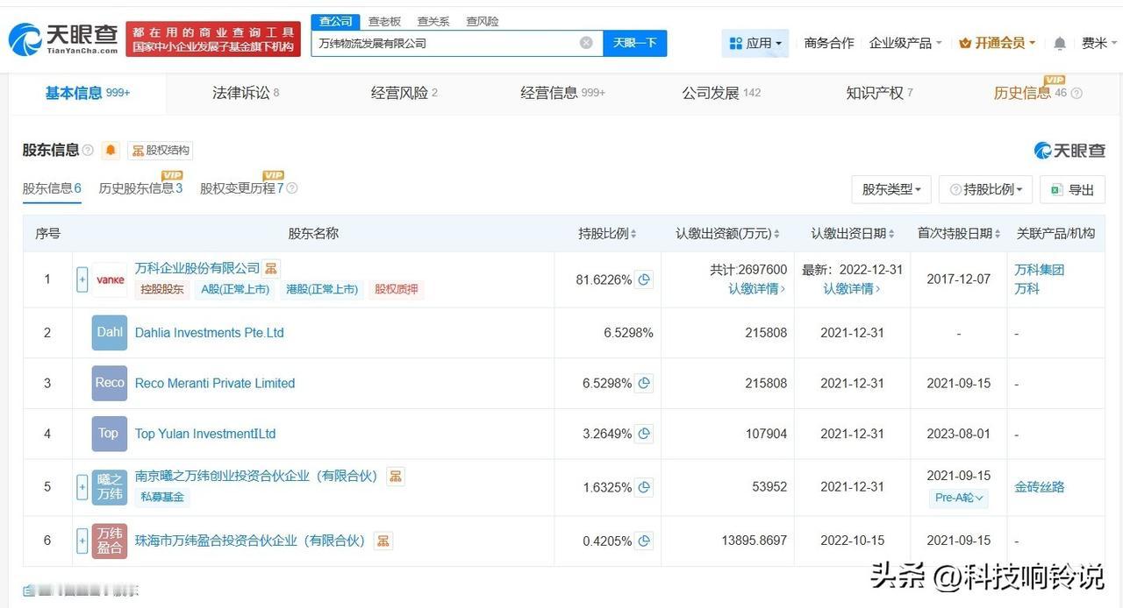Expand the Pre-A轮 funding dropdown
The width and height of the screenshot is (1123, 608).
[x=958, y=498]
